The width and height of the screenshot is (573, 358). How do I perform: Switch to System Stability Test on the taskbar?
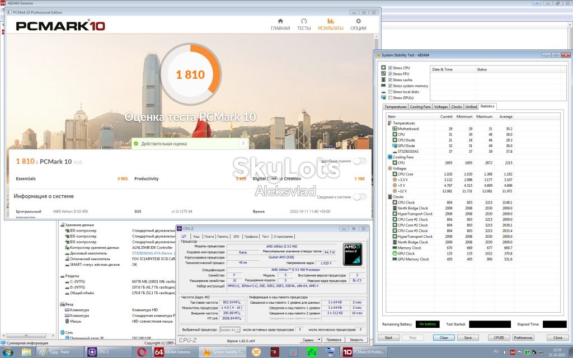click(x=223, y=352)
